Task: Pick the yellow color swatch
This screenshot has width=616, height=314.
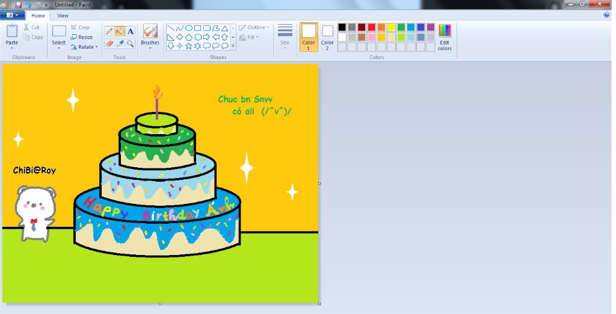Action: pyautogui.click(x=391, y=27)
